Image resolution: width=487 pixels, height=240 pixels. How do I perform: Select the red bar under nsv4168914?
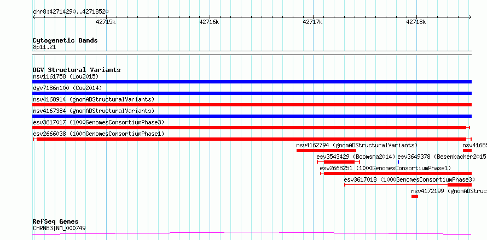click(x=252, y=105)
